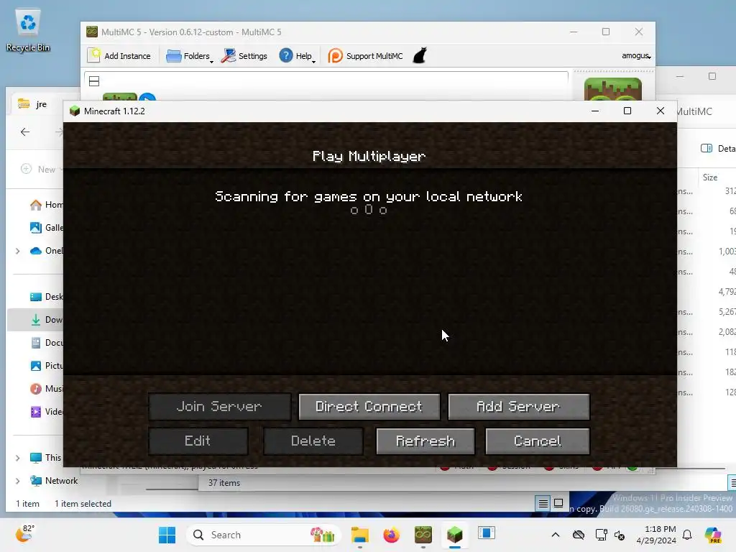This screenshot has width=736, height=552.
Task: Collapse the instance group in MultiMC
Action: (94, 81)
